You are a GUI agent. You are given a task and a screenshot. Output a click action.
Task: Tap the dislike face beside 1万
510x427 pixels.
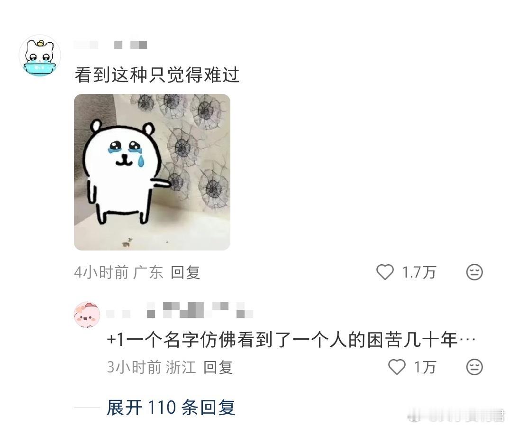[474, 367]
